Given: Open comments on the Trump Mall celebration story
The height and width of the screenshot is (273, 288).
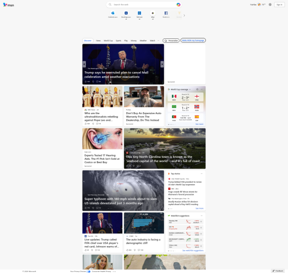Looking at the screenshot, I should 98,82.
